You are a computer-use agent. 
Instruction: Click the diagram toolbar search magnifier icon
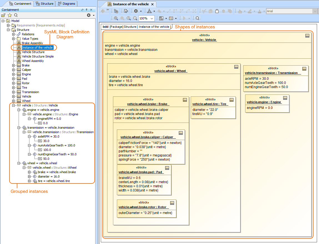[x=197, y=18]
